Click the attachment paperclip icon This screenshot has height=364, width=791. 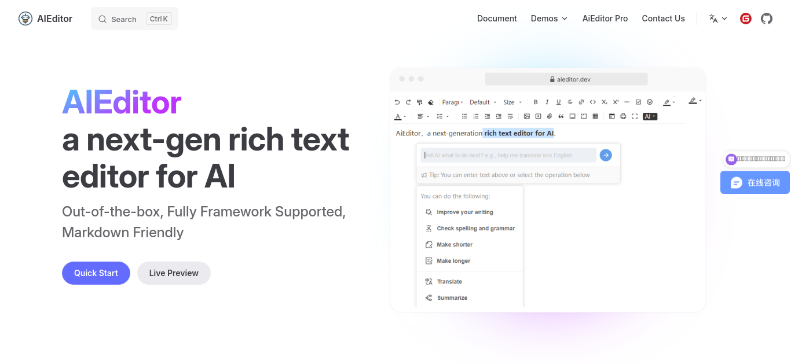click(550, 116)
